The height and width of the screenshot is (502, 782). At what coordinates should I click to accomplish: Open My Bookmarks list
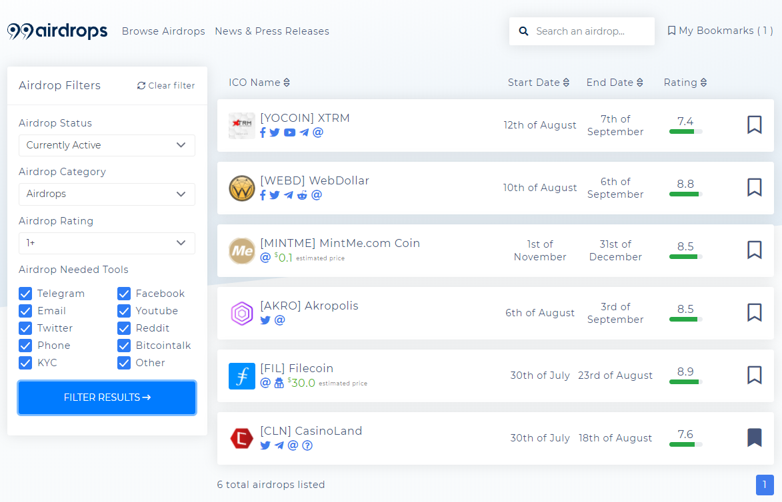[x=720, y=31]
